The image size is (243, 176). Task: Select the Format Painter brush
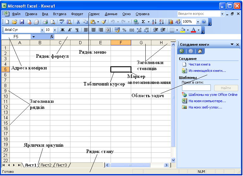coord(104,22)
